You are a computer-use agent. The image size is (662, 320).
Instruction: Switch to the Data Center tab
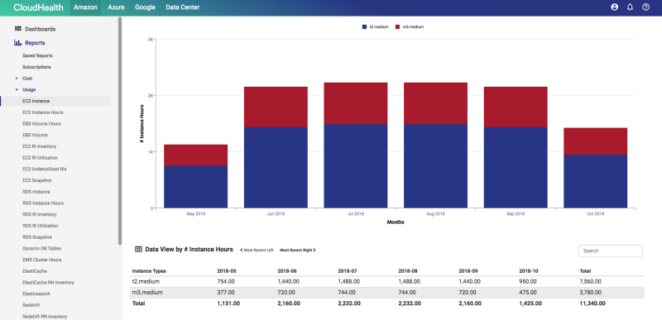[x=183, y=7]
